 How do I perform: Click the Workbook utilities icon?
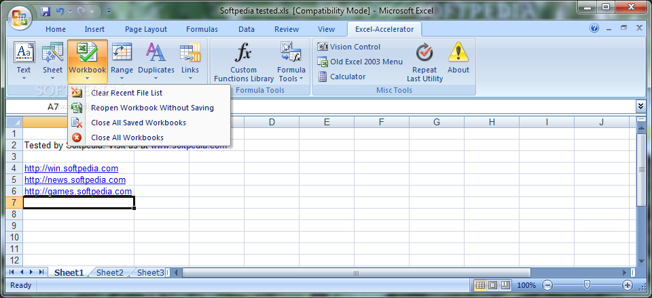(x=88, y=52)
